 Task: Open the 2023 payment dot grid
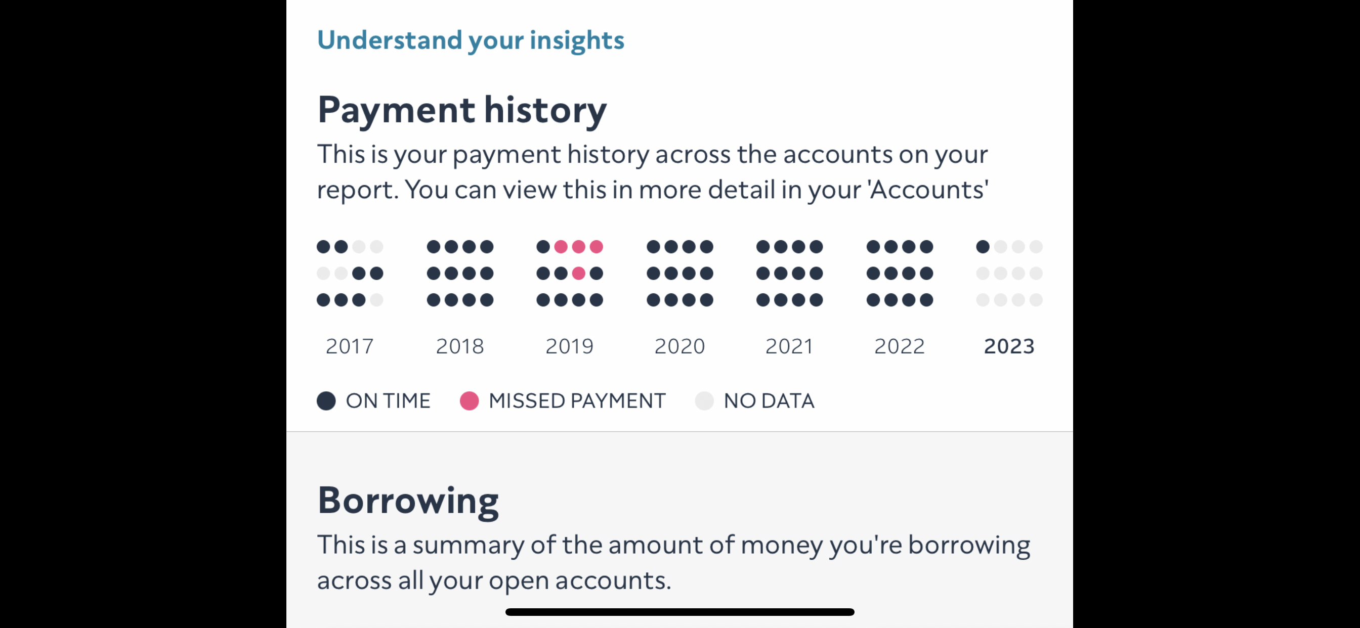click(x=1009, y=273)
